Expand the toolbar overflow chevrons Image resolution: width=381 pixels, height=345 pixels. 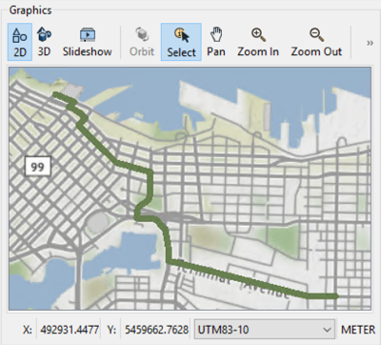pos(370,43)
